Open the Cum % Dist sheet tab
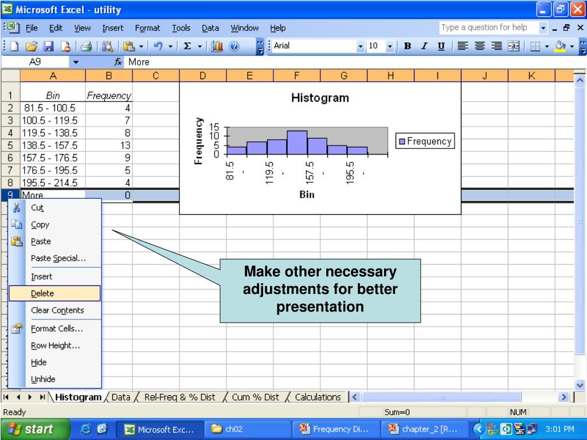The height and width of the screenshot is (440, 587). coord(255,397)
